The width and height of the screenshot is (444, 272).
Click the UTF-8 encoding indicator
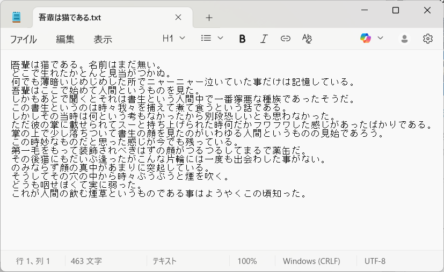tap(375, 261)
